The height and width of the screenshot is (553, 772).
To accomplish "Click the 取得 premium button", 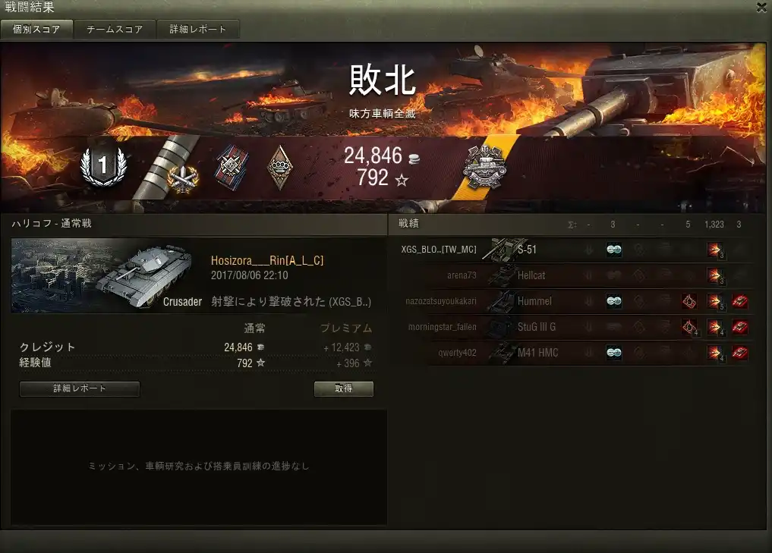I will click(344, 388).
